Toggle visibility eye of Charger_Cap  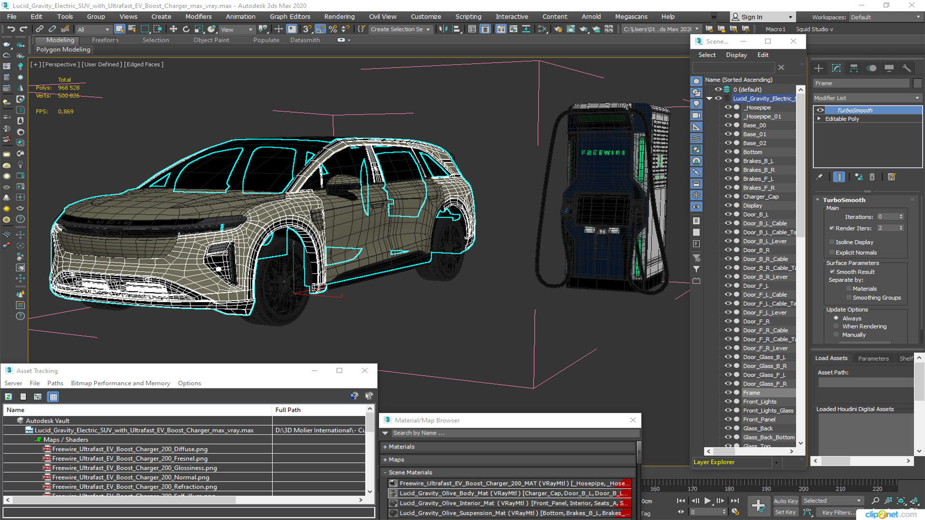click(x=728, y=196)
